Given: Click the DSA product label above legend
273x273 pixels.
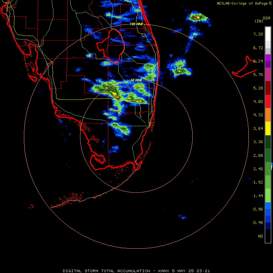Looking at the screenshot, I should tap(267, 18).
